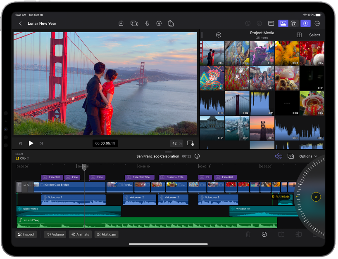The image size is (338, 259).
Task: Open the Live Drawing pencil tool
Action: tap(159, 24)
